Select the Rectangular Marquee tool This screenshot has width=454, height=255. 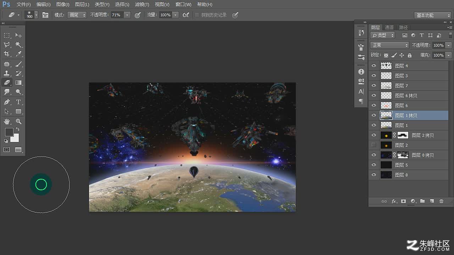point(7,35)
